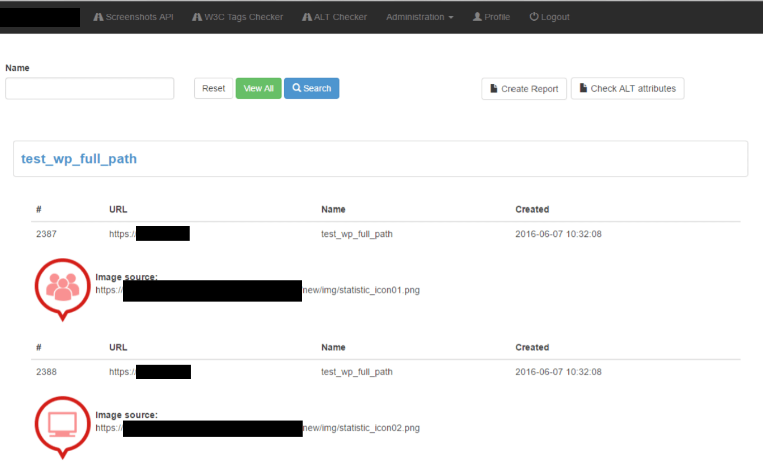Go to the ALT Checker page
The width and height of the screenshot is (763, 468).
[340, 17]
